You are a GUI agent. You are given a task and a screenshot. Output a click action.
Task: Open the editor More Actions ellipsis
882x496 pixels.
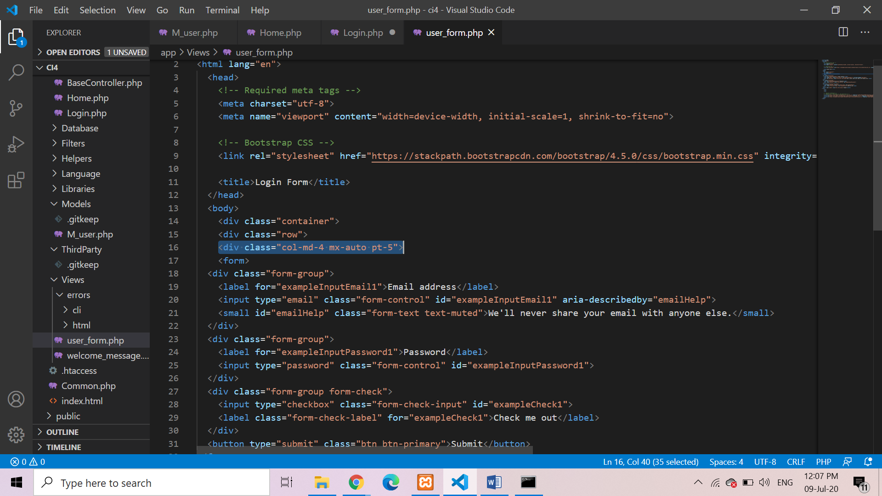[x=865, y=32]
